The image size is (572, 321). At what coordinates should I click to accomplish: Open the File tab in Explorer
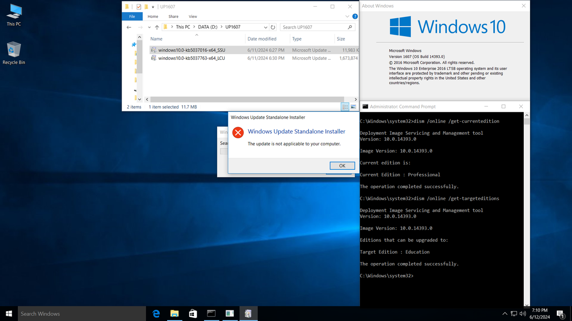[132, 16]
